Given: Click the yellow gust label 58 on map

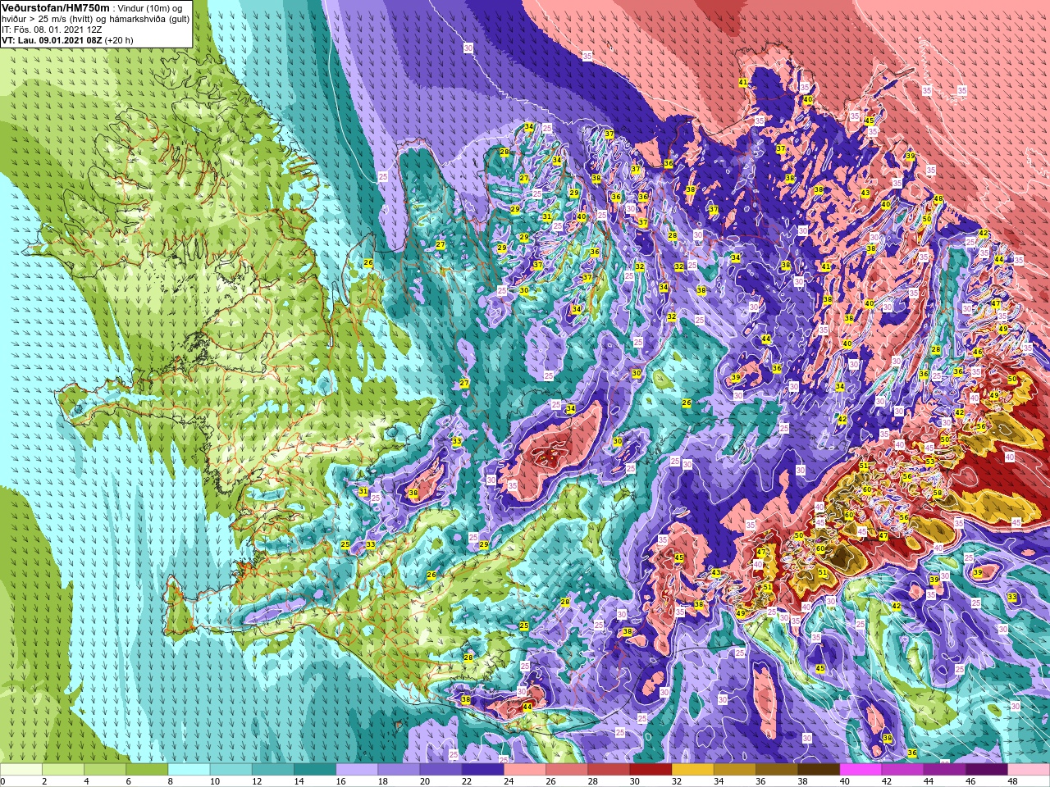Looking at the screenshot, I should click(937, 493).
